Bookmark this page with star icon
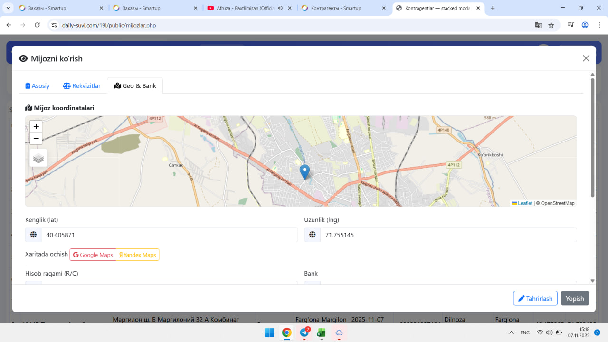608x342 pixels. tap(551, 25)
